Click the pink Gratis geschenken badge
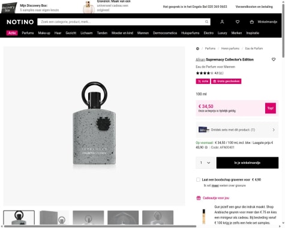Screen dimensions: 285x228 pyautogui.click(x=226, y=81)
